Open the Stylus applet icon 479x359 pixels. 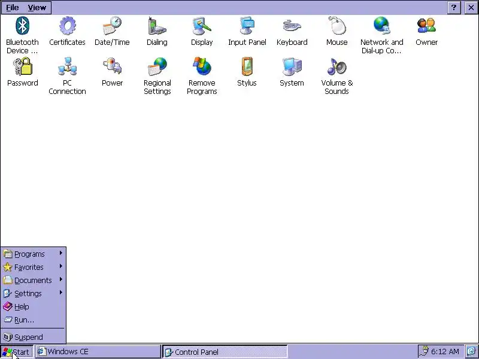(247, 66)
